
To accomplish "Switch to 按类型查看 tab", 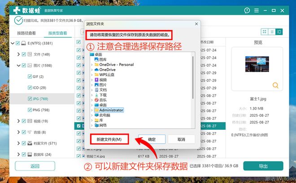I will coord(57,33).
